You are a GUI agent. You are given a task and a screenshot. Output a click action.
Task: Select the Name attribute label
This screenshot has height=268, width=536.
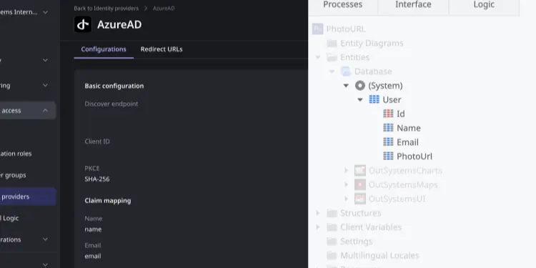[x=409, y=128]
